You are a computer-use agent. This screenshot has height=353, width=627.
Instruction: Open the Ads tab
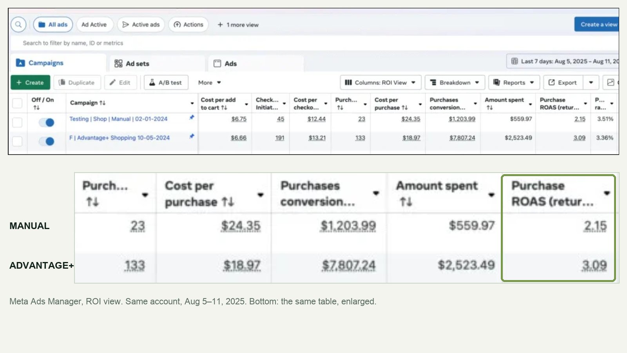pos(256,64)
